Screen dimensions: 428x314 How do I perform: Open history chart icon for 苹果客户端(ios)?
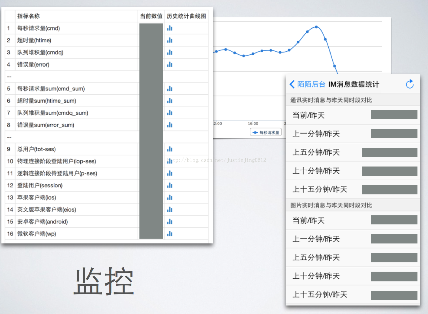170,197
